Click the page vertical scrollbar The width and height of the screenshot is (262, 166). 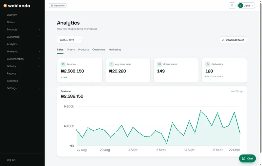[261, 77]
